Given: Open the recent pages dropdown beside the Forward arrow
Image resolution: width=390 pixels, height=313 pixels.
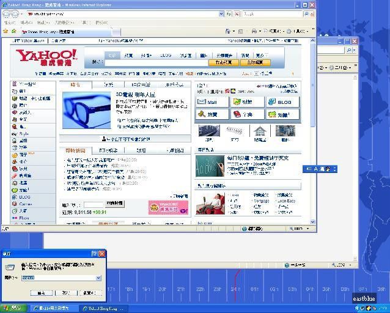Looking at the screenshot, I should (x=22, y=14).
